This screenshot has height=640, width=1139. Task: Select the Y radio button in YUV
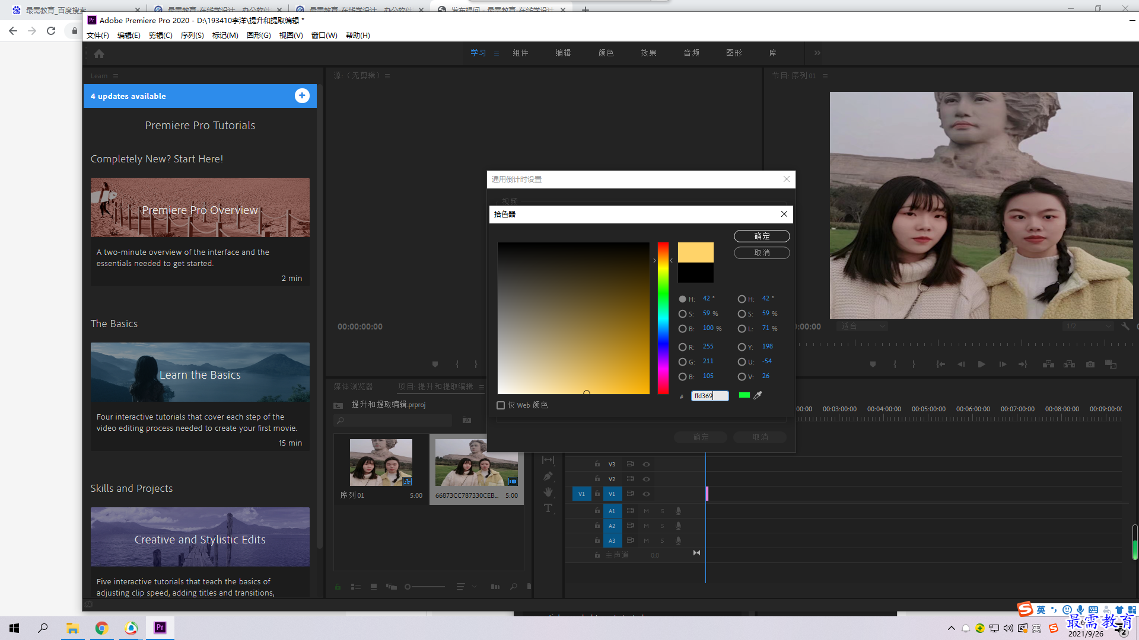pyautogui.click(x=742, y=347)
